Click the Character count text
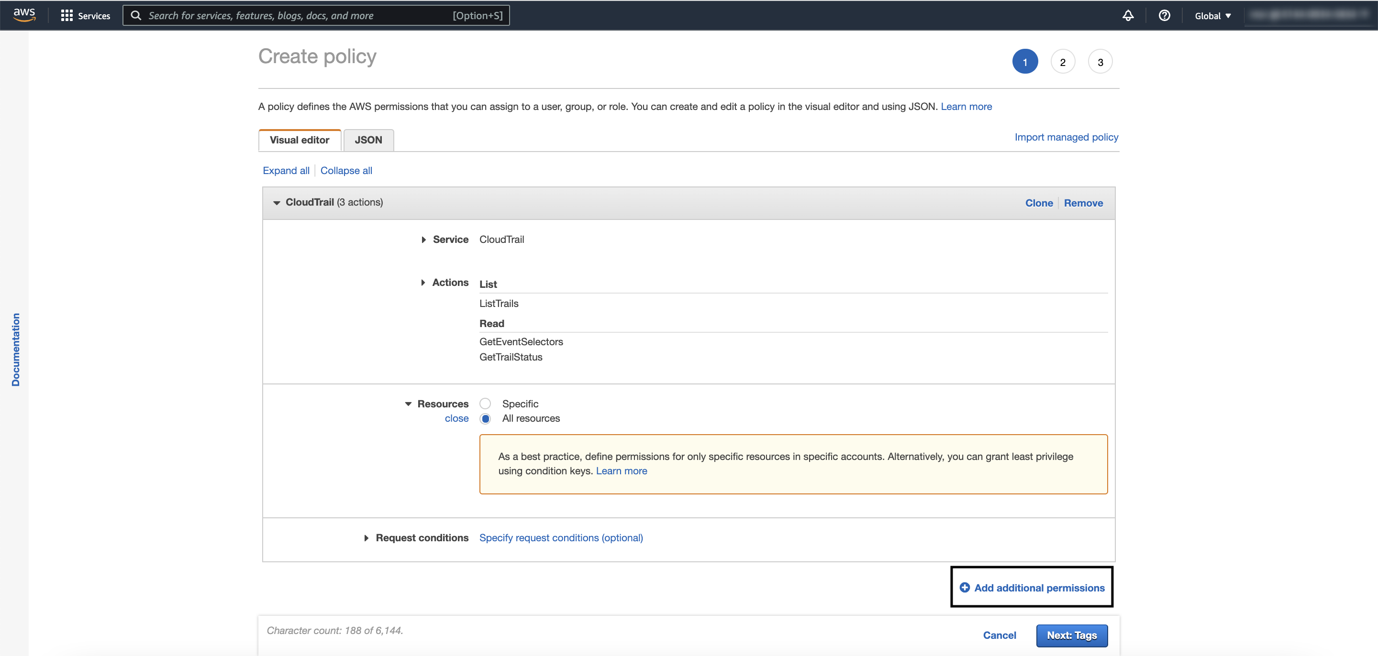Image resolution: width=1378 pixels, height=656 pixels. click(x=335, y=630)
